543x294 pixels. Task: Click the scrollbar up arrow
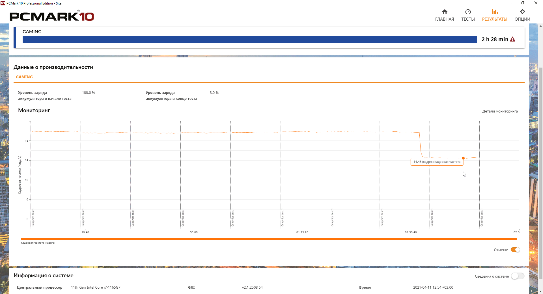click(541, 26)
